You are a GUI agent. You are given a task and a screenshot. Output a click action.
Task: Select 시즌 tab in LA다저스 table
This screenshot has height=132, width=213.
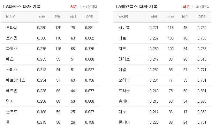[74, 7]
